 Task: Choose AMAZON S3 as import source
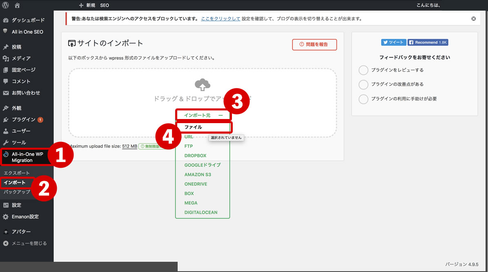tap(198, 175)
